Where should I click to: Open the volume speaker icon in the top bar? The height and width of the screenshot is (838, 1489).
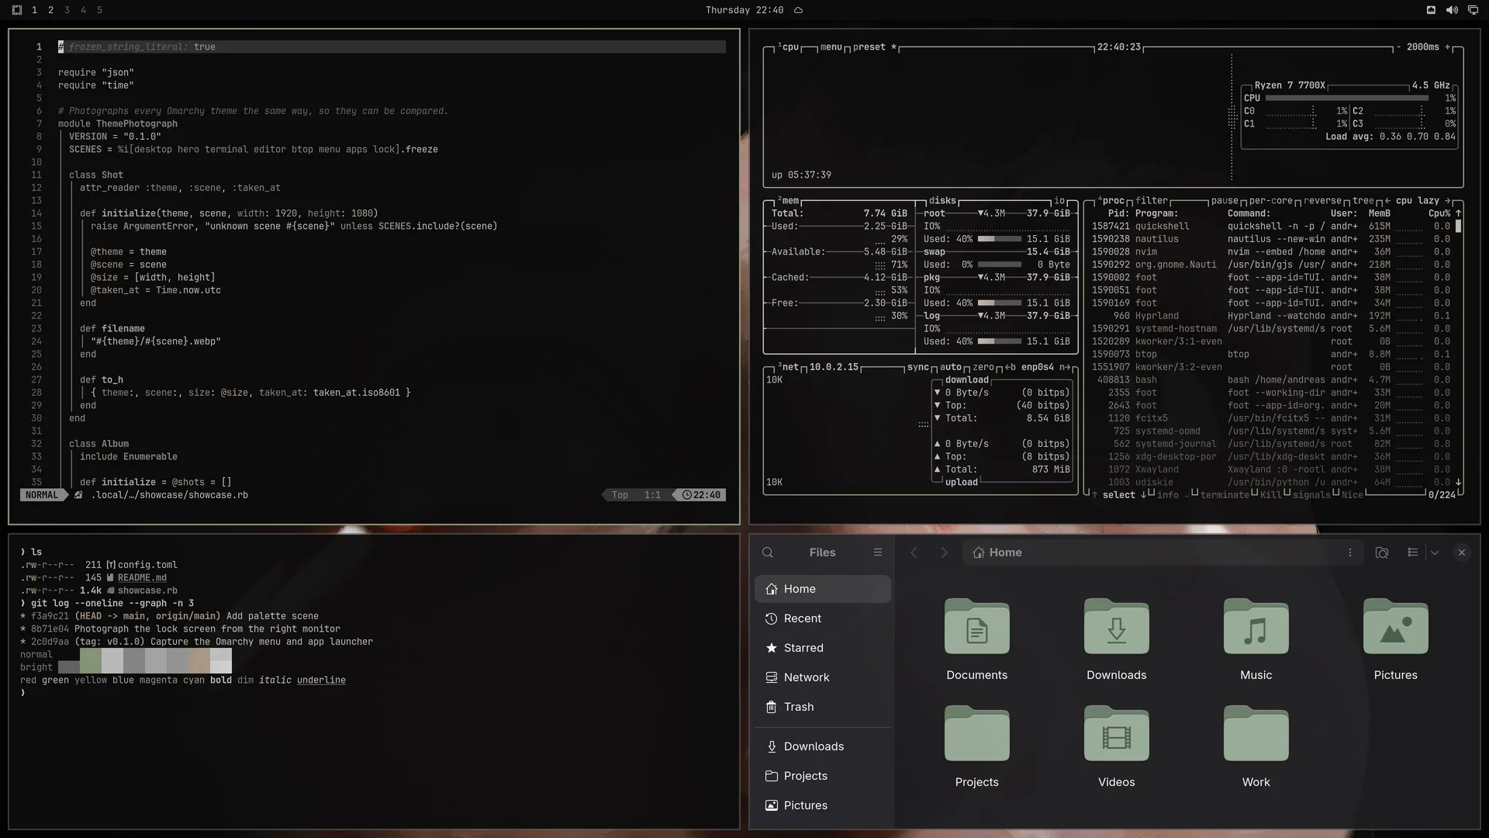1452,10
